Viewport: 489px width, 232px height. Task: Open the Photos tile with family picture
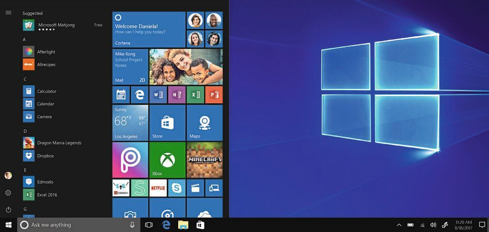[186, 67]
